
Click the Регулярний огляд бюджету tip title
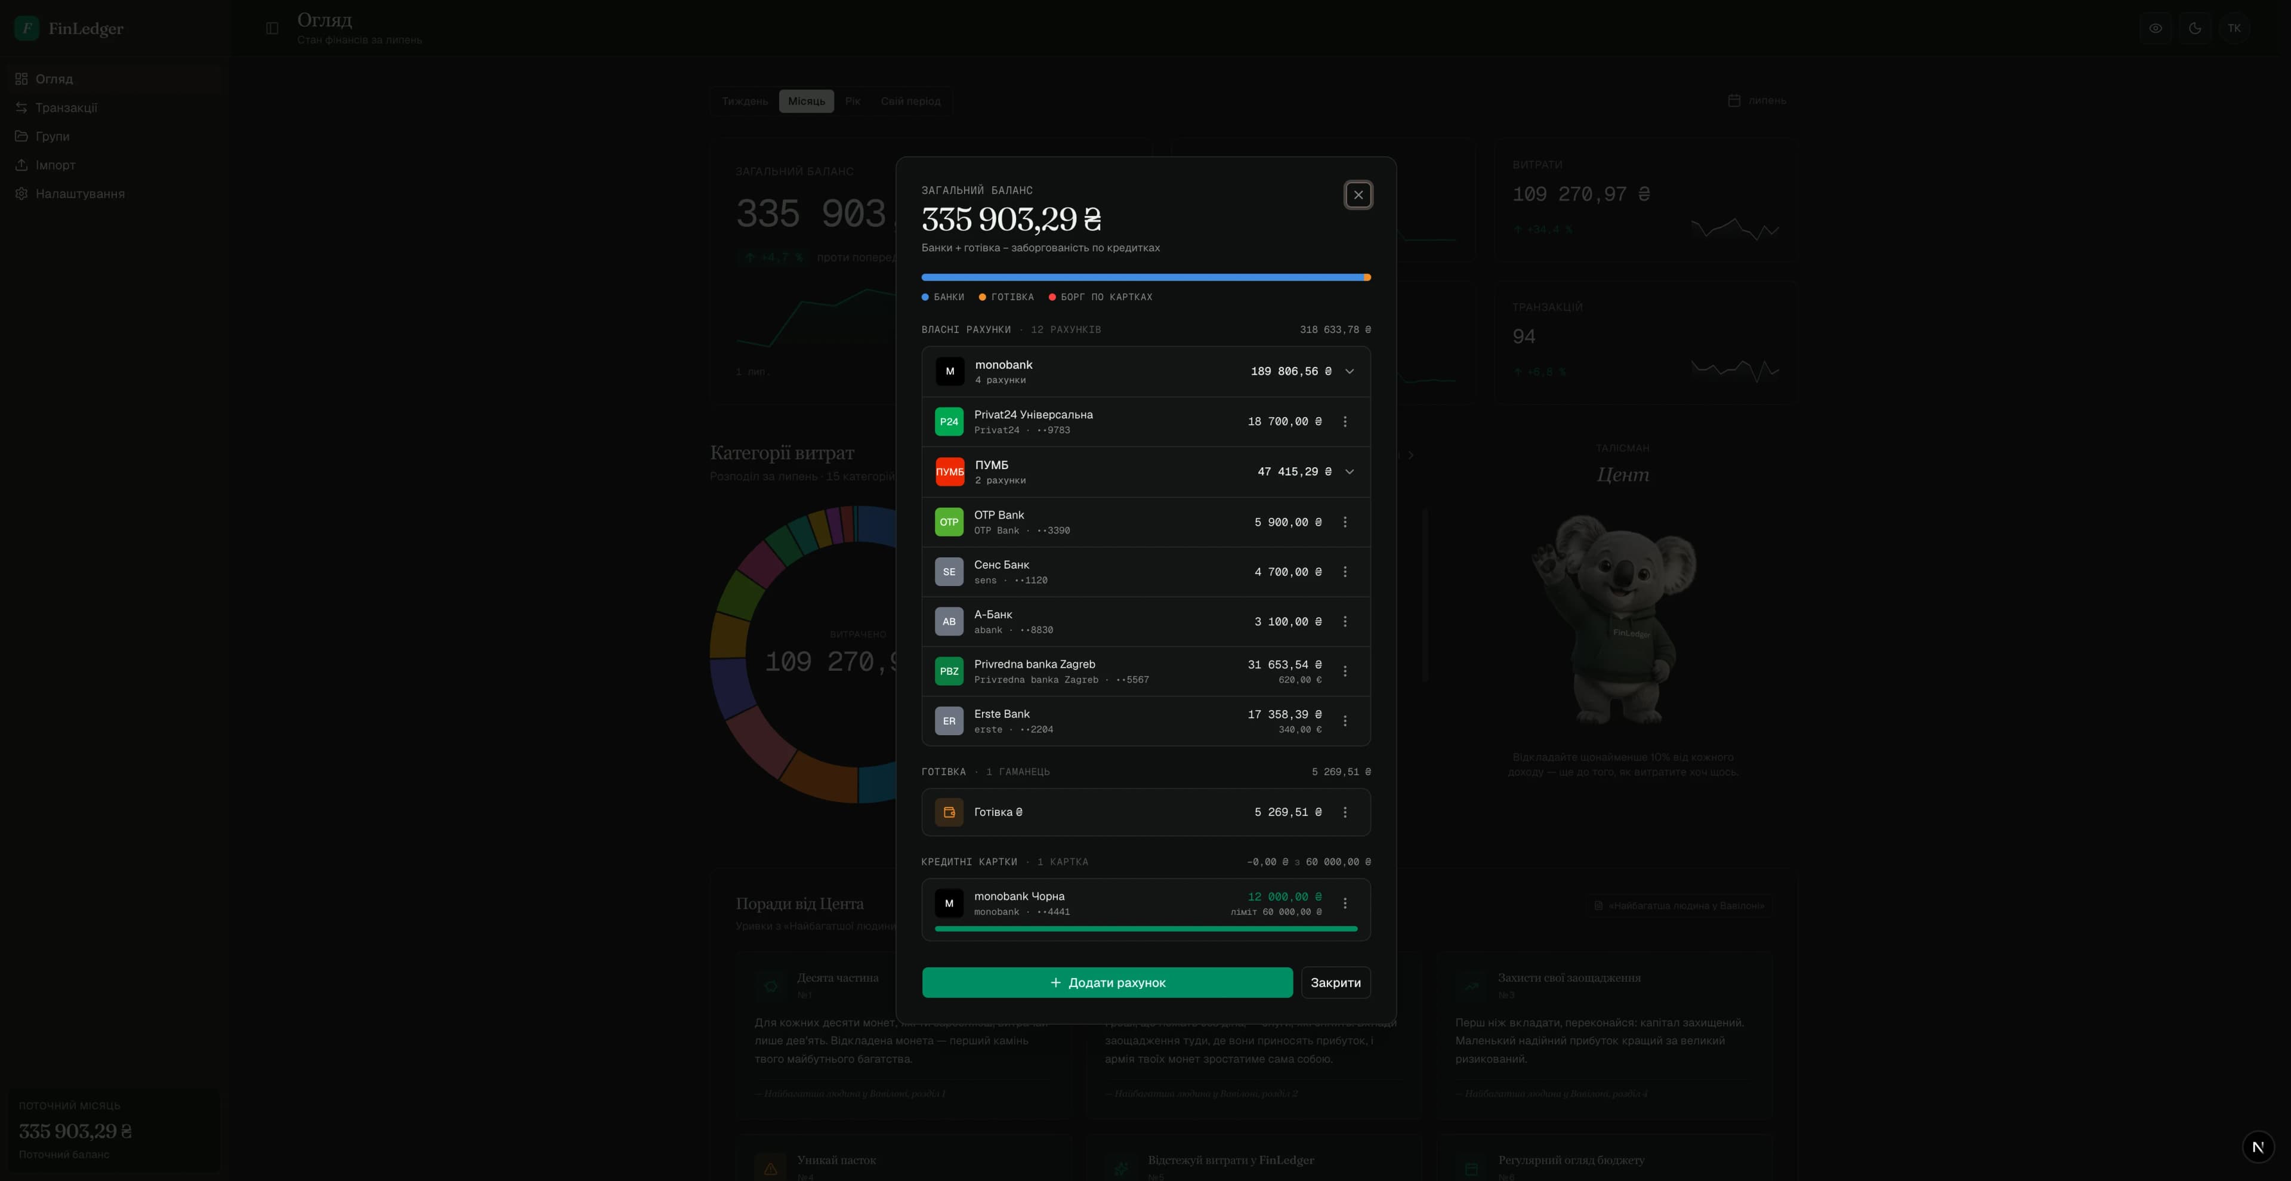pyautogui.click(x=1571, y=1161)
